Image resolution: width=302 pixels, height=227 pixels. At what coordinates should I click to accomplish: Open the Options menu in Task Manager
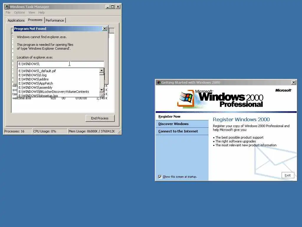coord(19,12)
